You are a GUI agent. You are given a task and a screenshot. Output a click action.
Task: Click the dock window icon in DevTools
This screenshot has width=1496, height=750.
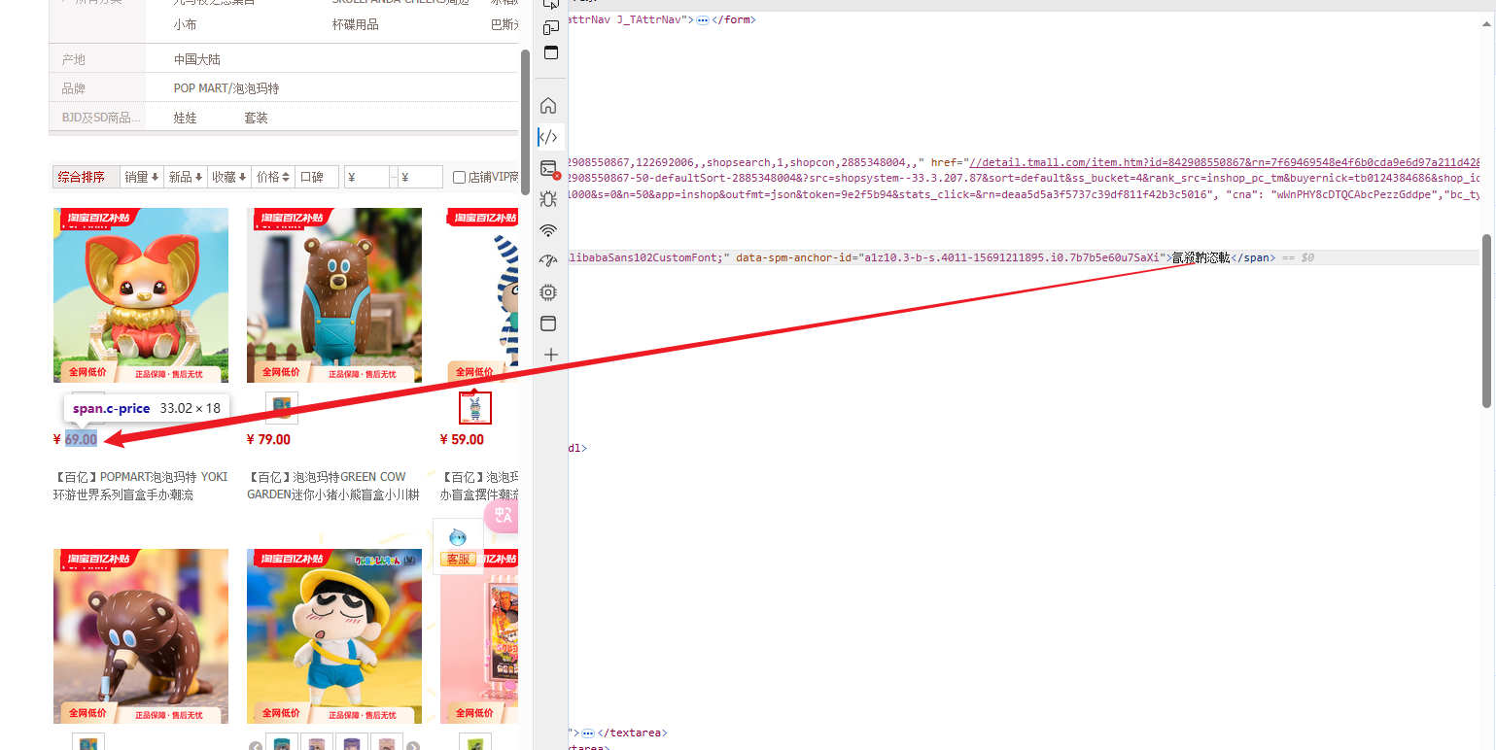coord(551,53)
